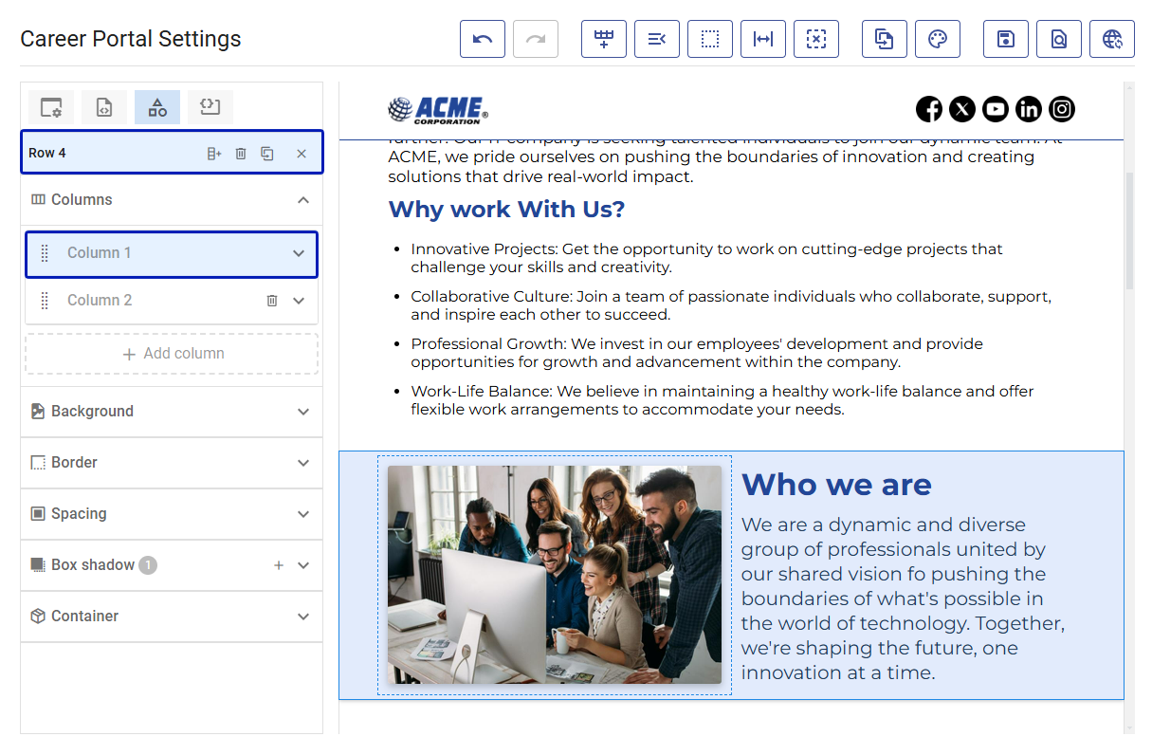
Task: Open the page preview tool
Action: [1059, 39]
